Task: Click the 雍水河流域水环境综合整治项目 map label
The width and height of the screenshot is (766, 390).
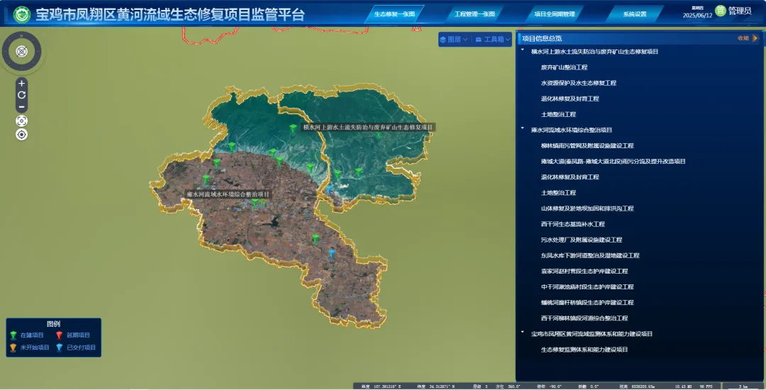Action: [228, 194]
